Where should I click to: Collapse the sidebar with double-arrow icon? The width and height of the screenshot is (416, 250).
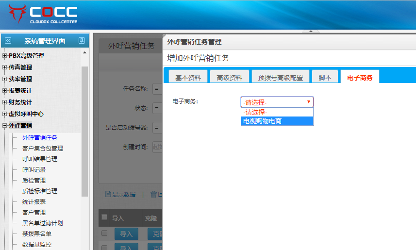(8, 41)
